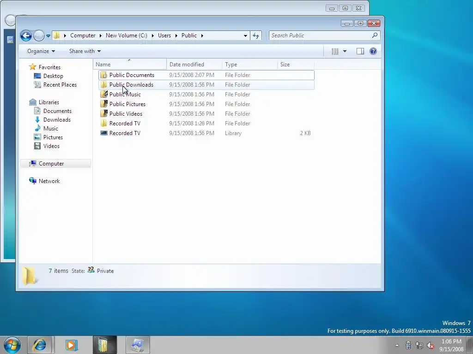Image resolution: width=473 pixels, height=354 pixels.
Task: Show hidden tray icons arrow
Action: tap(397, 346)
